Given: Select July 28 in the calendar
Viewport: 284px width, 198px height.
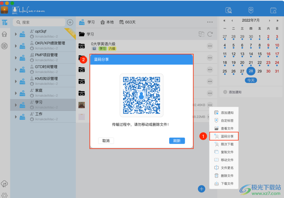Looking at the screenshot, I should click(251, 71).
